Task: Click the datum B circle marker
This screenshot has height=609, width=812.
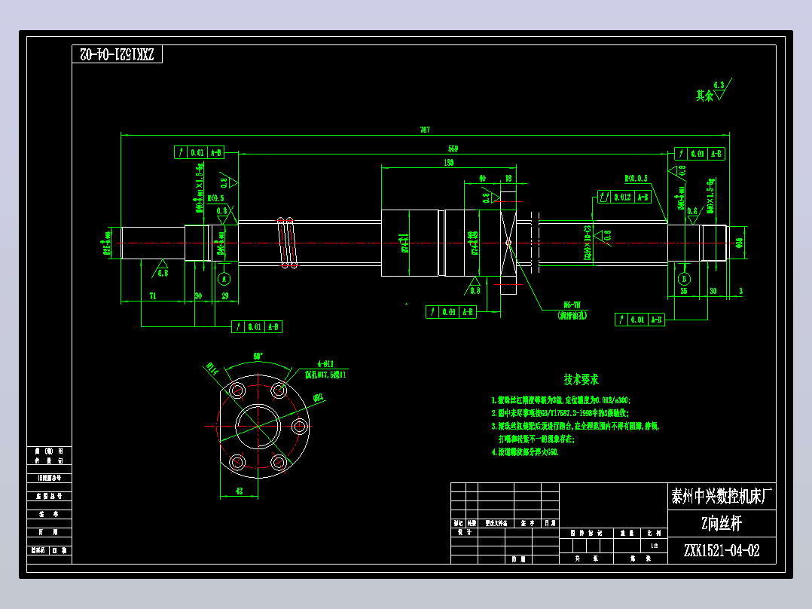Action: [x=684, y=279]
